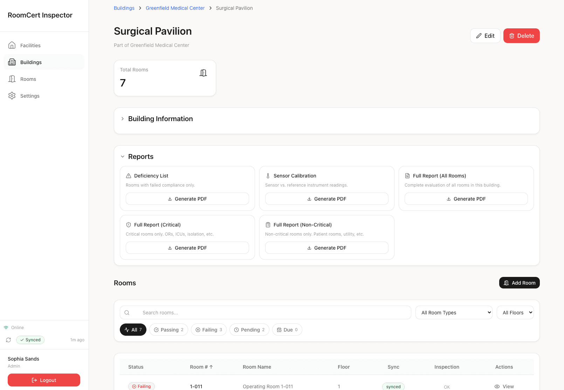Edit the Surgical Pavilion building
Image resolution: width=564 pixels, height=390 pixels.
pyautogui.click(x=485, y=36)
